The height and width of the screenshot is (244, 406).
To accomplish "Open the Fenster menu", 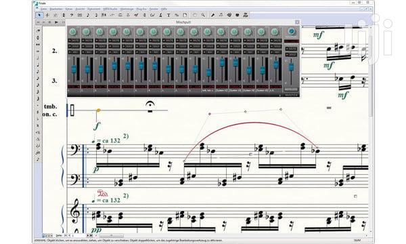I will pyautogui.click(x=154, y=9).
